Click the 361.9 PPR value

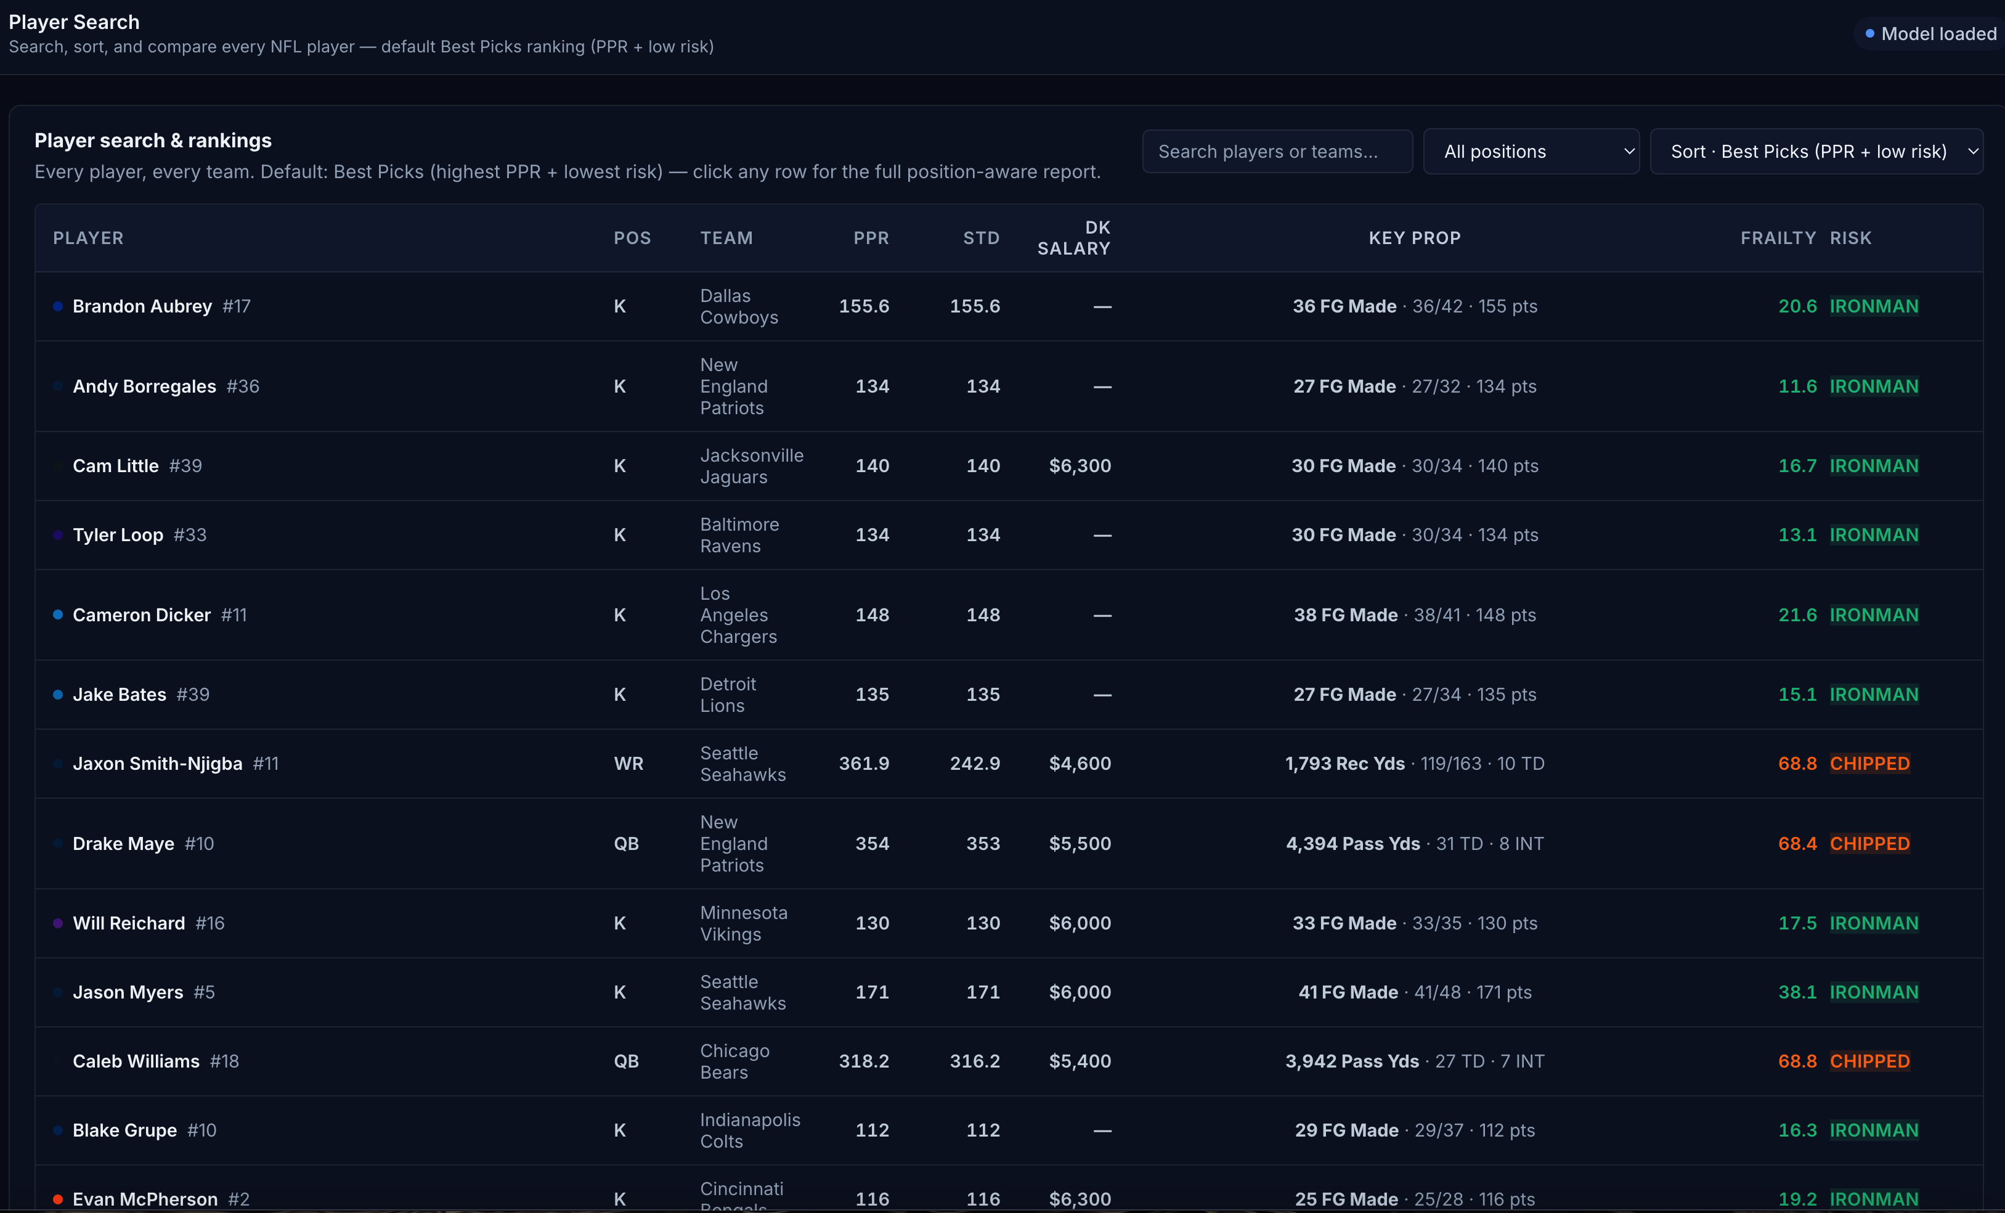click(863, 764)
